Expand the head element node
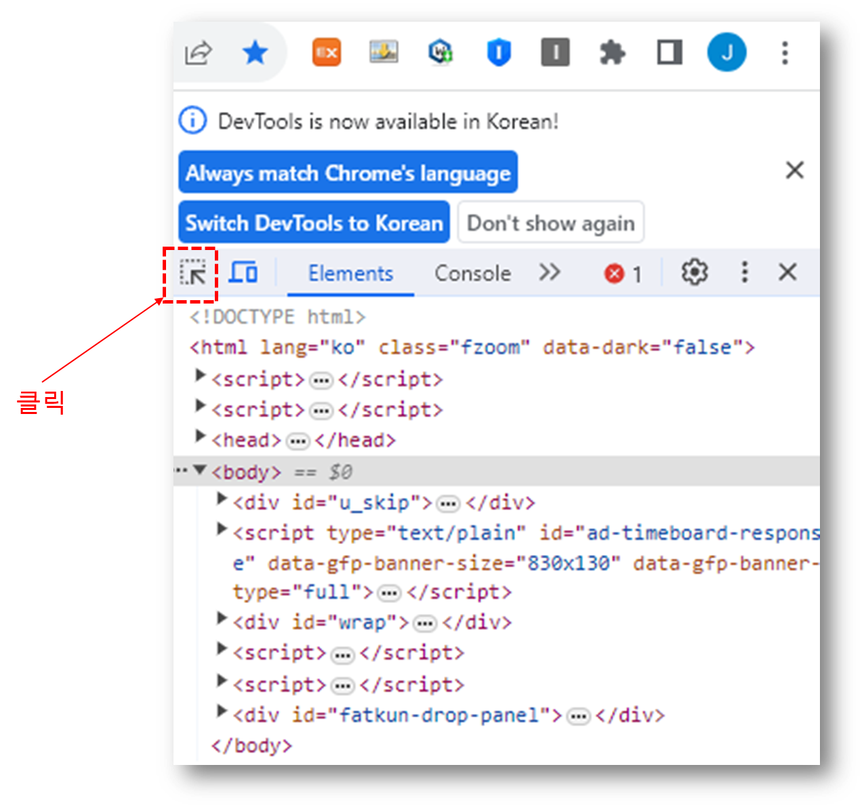The image size is (864, 809). [200, 436]
